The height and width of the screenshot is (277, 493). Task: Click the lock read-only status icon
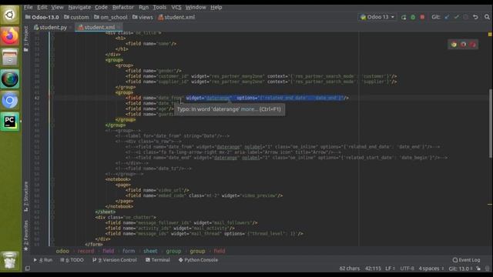tap(478, 269)
